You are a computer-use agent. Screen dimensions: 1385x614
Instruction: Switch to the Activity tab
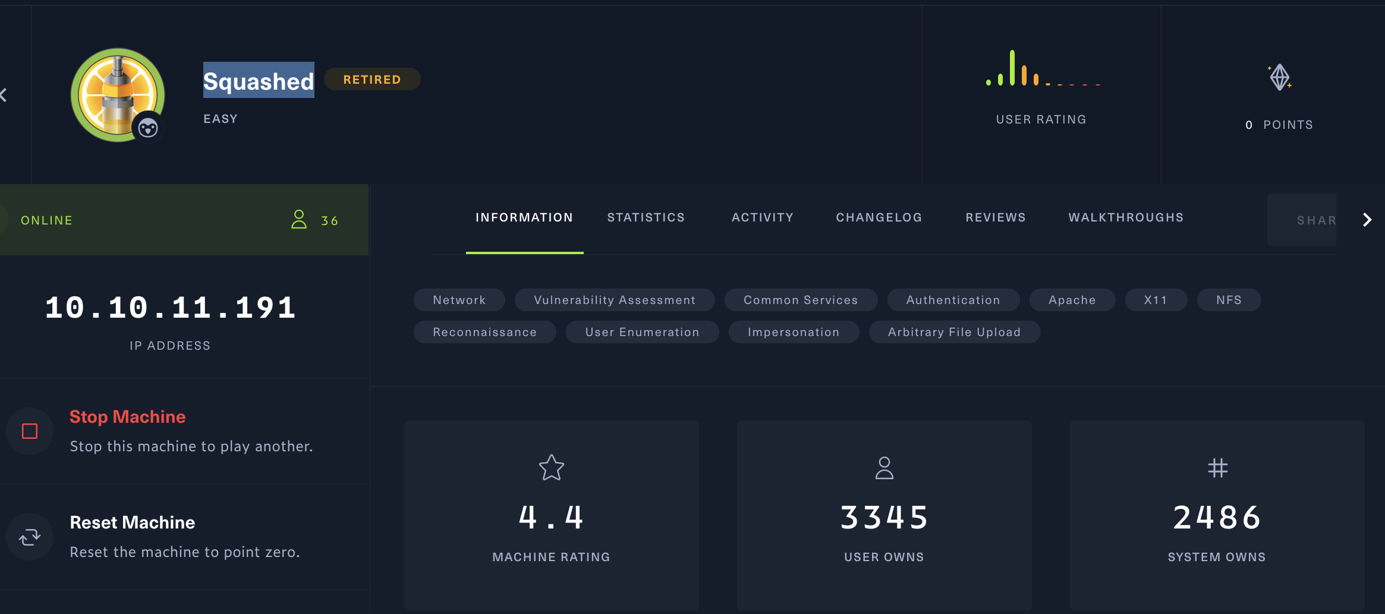coord(763,217)
